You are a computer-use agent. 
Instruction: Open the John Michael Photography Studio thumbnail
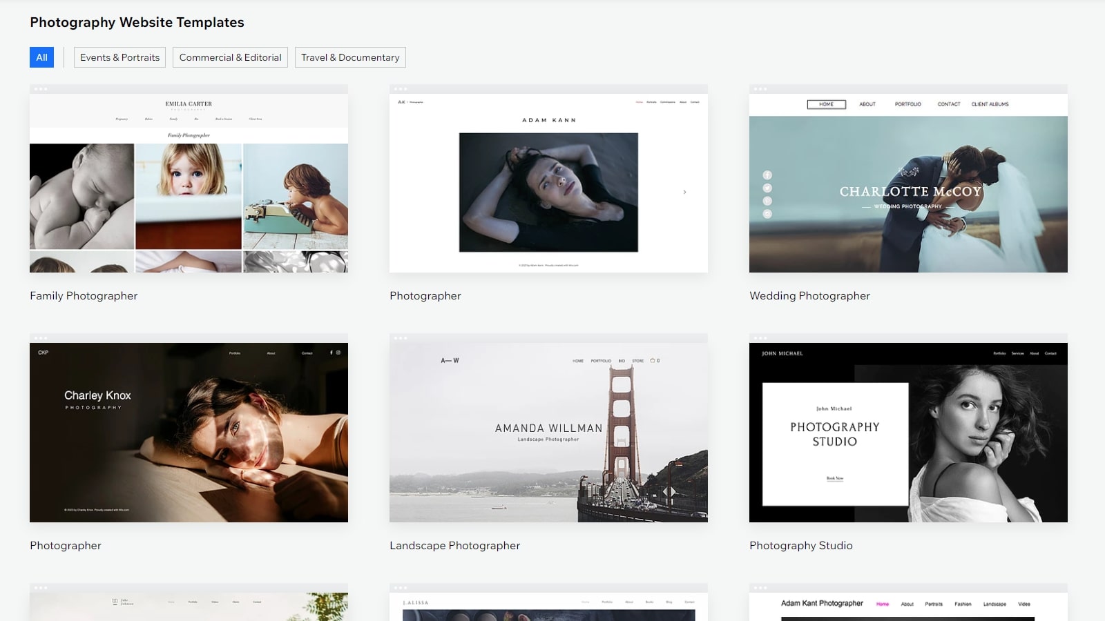(x=908, y=428)
